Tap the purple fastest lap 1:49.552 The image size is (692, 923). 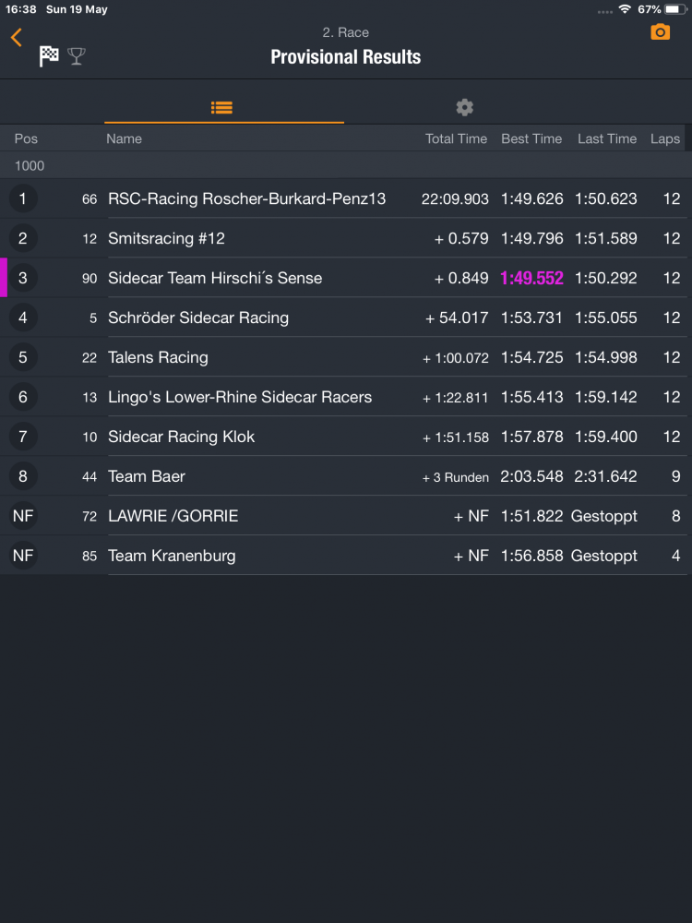[531, 278]
